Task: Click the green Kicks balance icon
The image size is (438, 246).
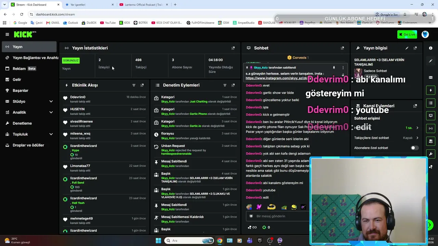Action: (264, 227)
